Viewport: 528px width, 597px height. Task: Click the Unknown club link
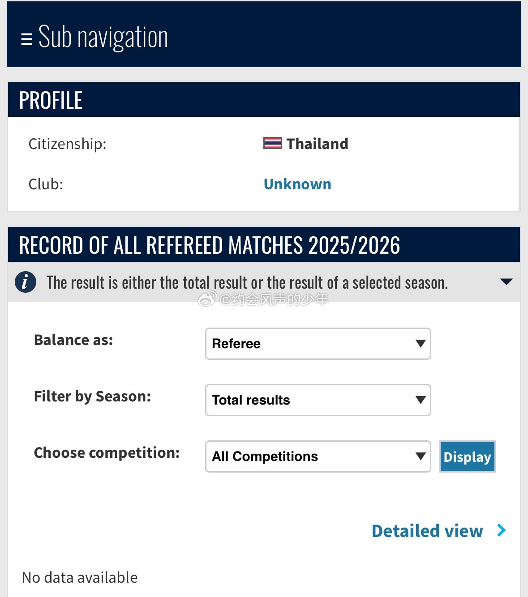(297, 184)
